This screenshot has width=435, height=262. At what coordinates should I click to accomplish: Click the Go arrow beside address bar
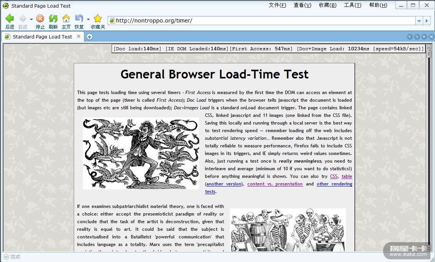(x=427, y=21)
